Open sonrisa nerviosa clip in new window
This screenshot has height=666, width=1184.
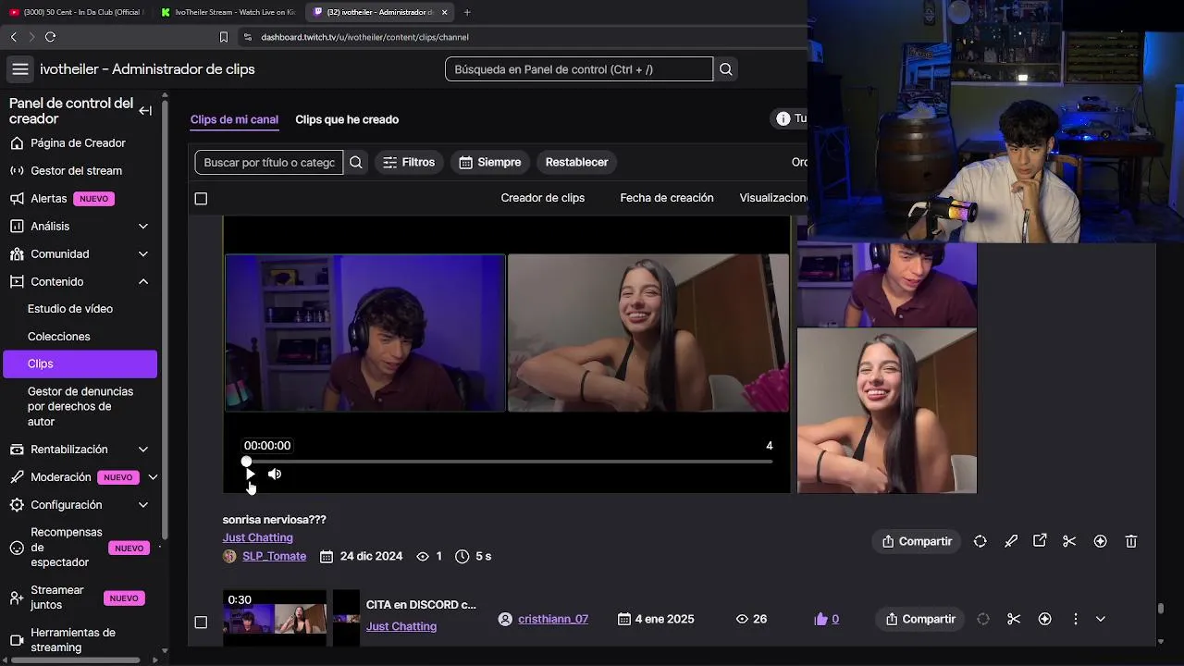coord(1040,541)
